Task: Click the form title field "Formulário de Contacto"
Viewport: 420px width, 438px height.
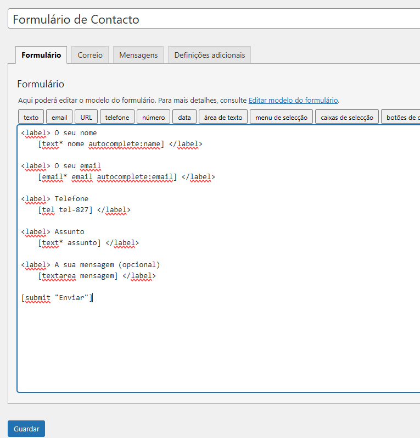Action: [214, 19]
